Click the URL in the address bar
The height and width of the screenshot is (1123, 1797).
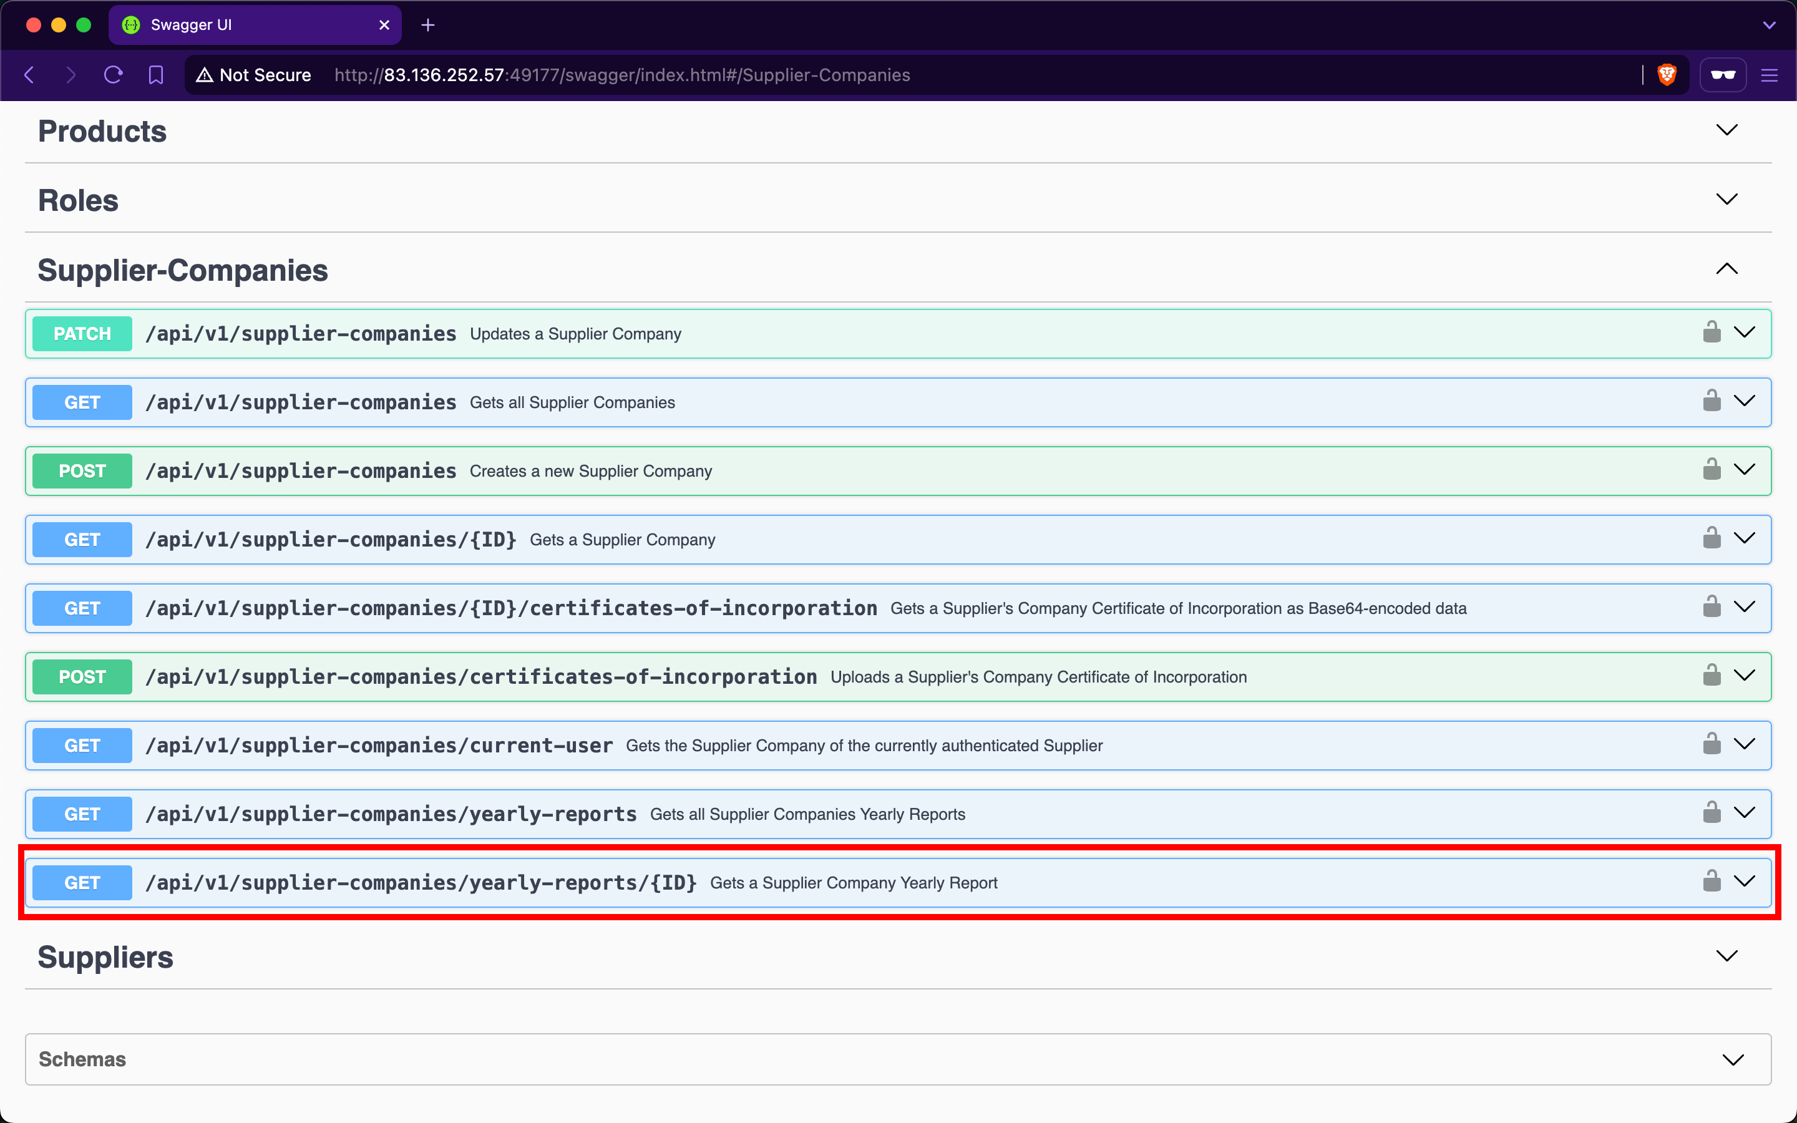[622, 75]
